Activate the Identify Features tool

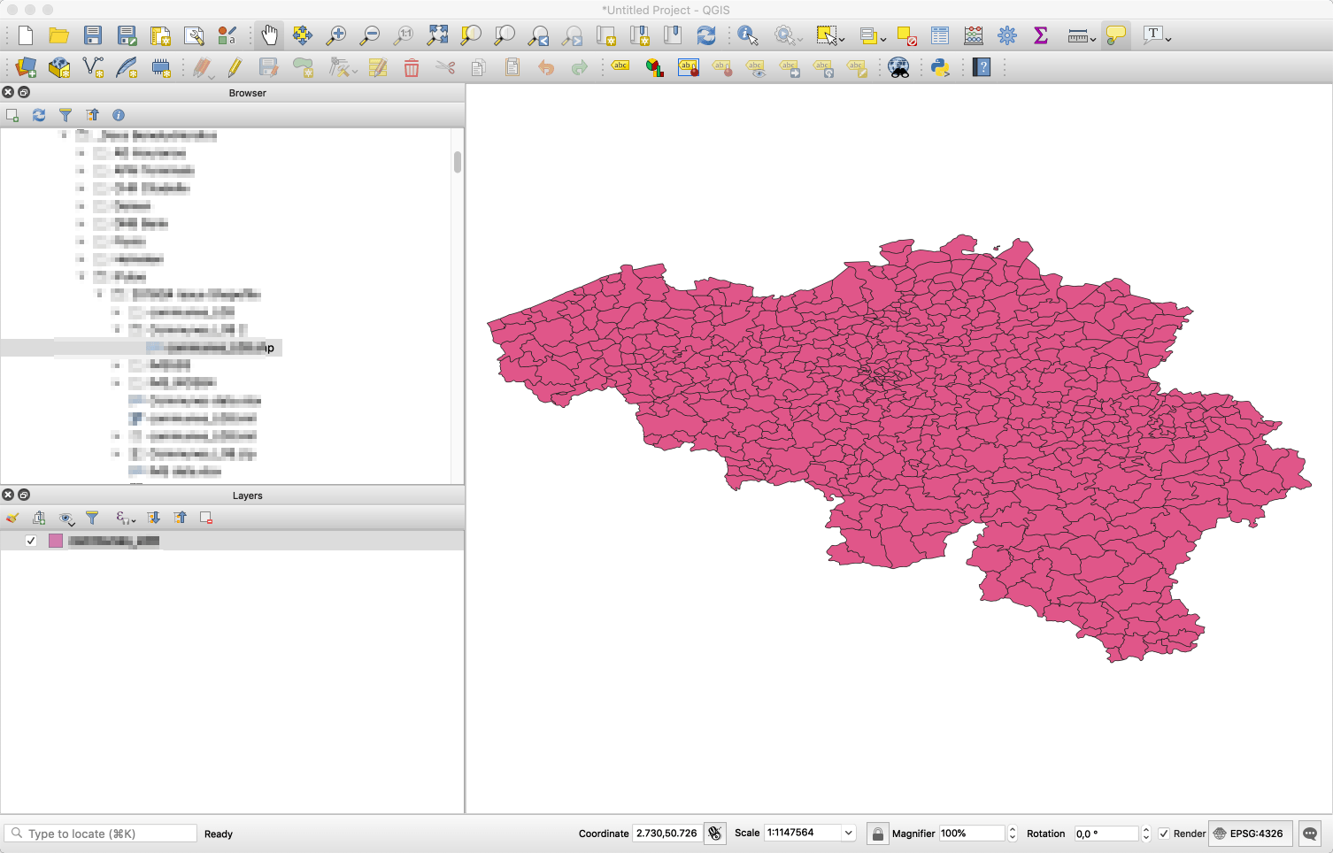pos(748,35)
